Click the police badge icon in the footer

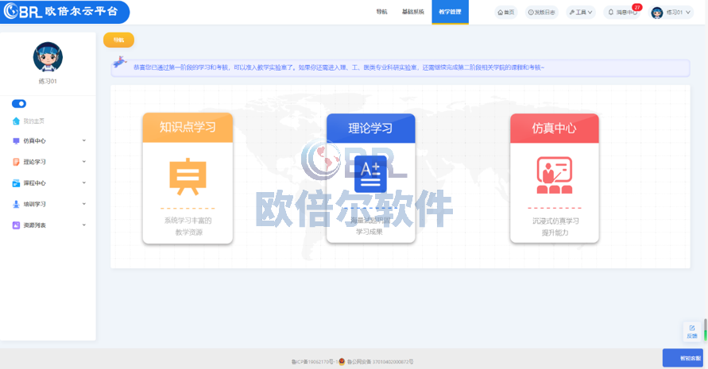342,361
